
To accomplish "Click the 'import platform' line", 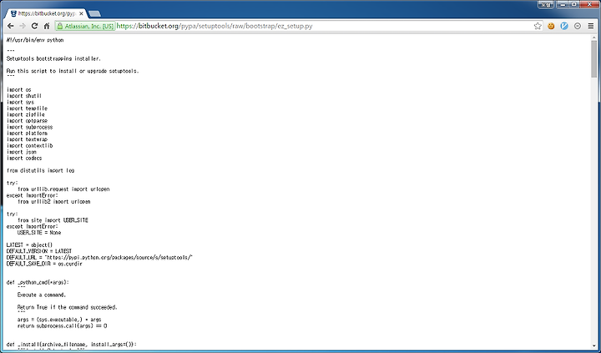I will point(27,133).
